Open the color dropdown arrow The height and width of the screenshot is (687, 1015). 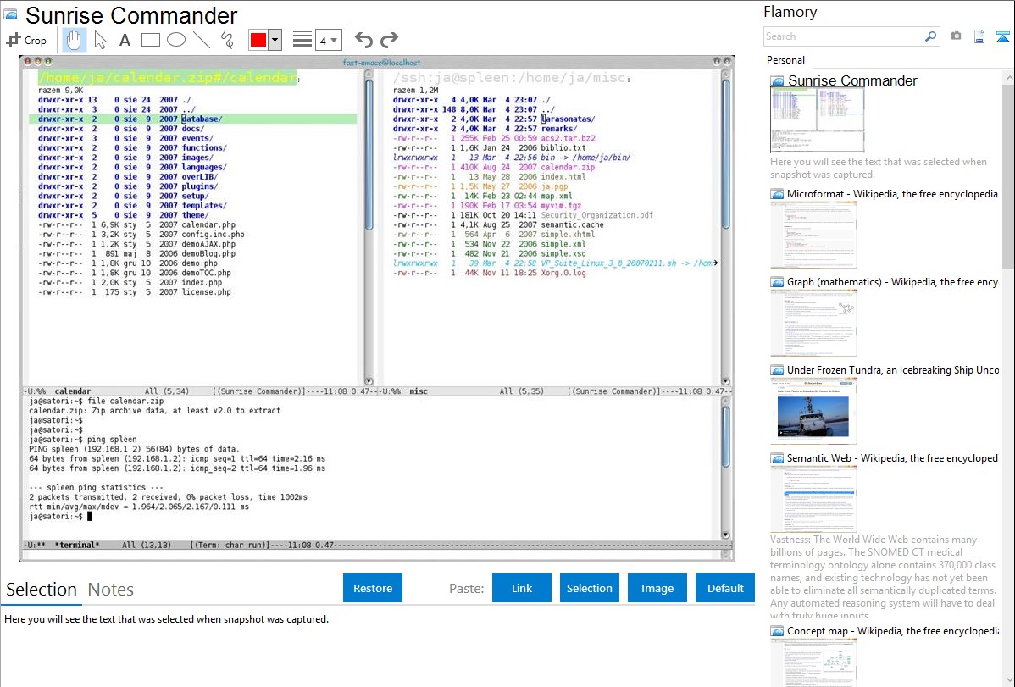pos(275,40)
